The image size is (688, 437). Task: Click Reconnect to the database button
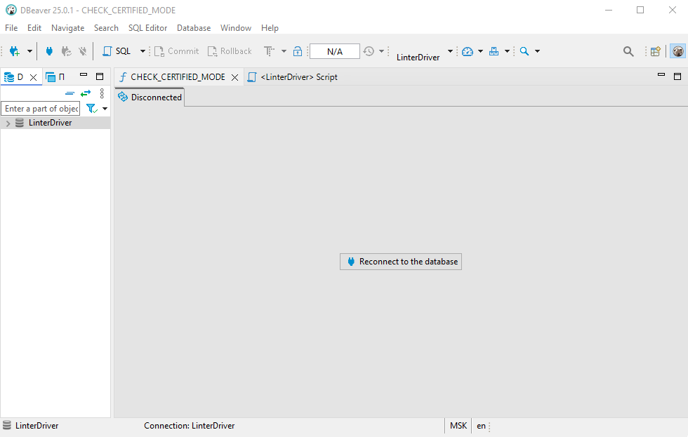click(x=401, y=262)
